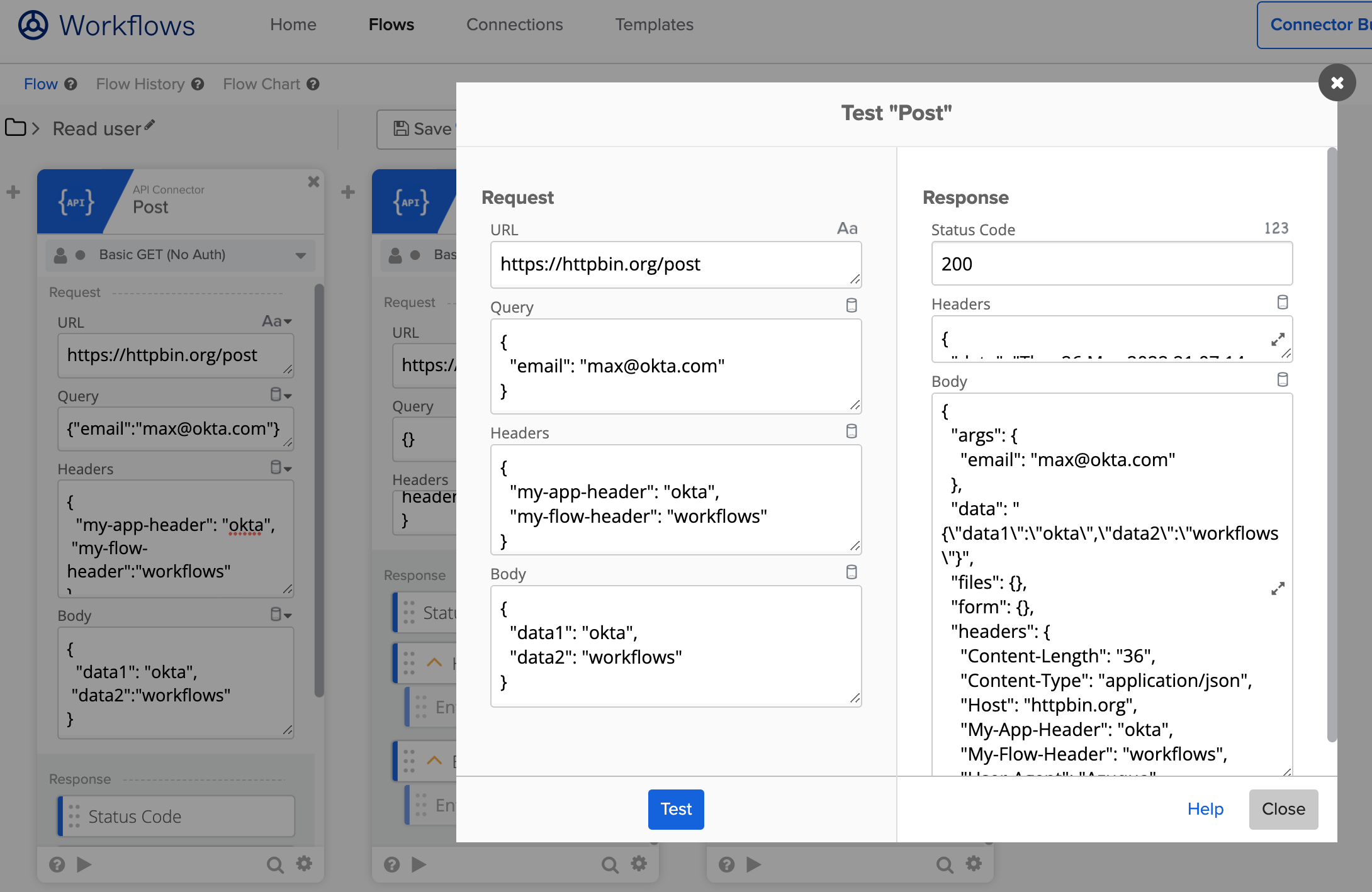Click the Okta Workflows logo icon
The width and height of the screenshot is (1372, 892).
[x=33, y=25]
